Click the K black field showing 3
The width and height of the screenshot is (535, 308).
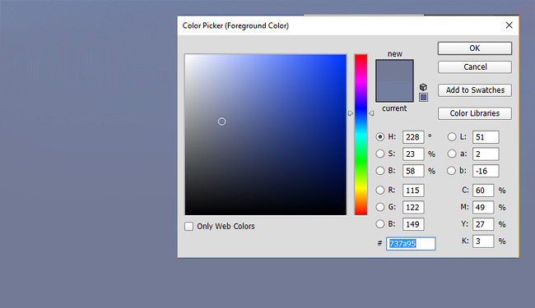pos(483,241)
